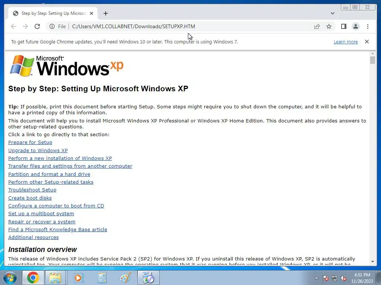Go to Perform a new installation section
This screenshot has height=285, width=381.
pos(60,158)
